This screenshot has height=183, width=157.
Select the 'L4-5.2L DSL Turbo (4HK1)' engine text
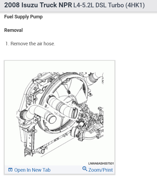109,5
